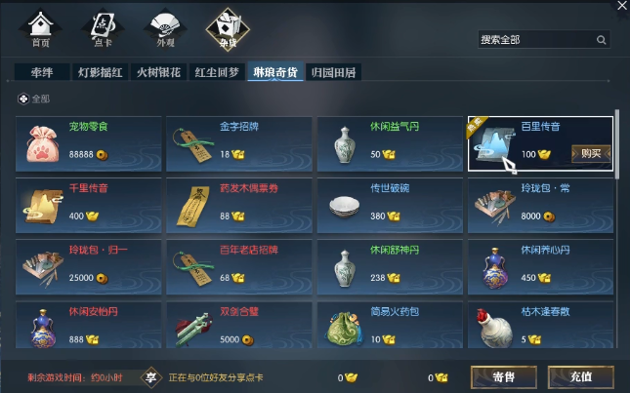
Task: Click the 享 share diamond icon
Action: (x=151, y=377)
